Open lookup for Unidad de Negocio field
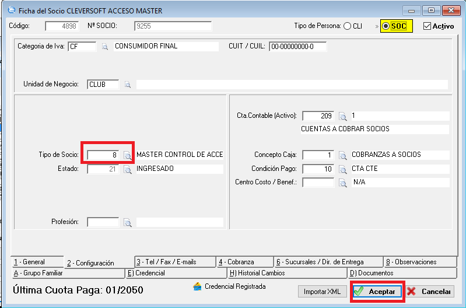The image size is (466, 308). pos(127,85)
